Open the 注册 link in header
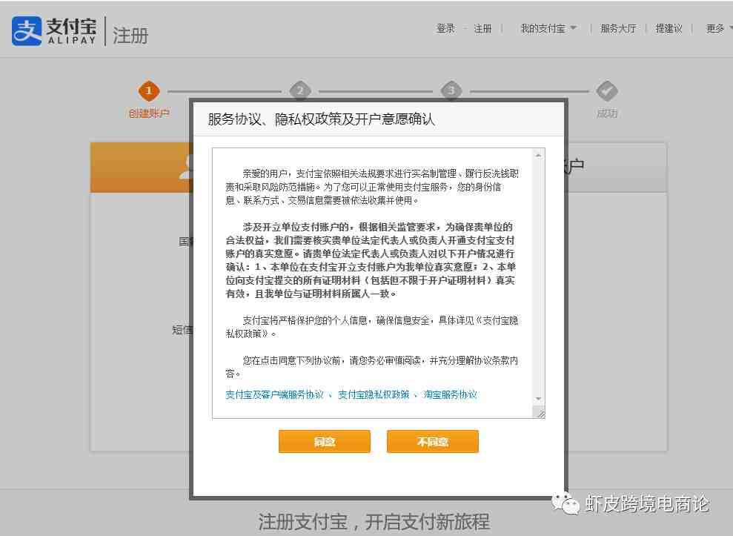This screenshot has height=536, width=733. click(x=482, y=28)
